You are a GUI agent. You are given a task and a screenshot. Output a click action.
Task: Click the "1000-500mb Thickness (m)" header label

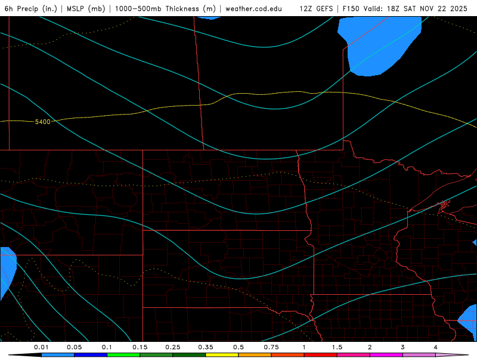coord(165,8)
